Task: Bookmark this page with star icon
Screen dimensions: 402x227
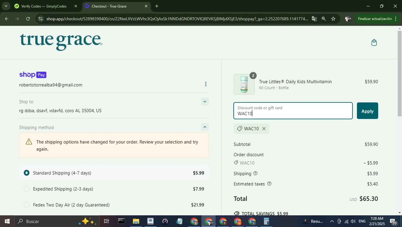Action: pos(333,19)
